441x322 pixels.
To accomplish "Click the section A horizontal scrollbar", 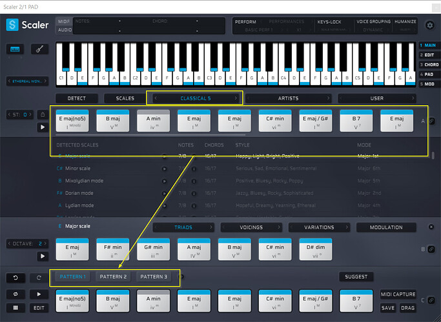I will (150, 135).
